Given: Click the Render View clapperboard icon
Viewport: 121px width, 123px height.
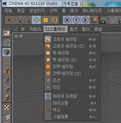Looking at the screenshot, I should 104,20.
